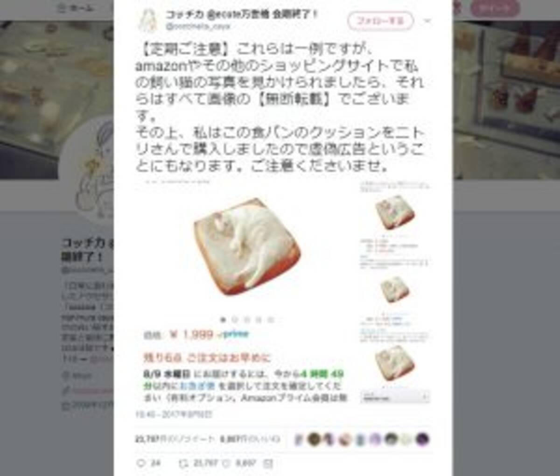Open the direct message envelope icon
560x476 pixels.
[268, 463]
